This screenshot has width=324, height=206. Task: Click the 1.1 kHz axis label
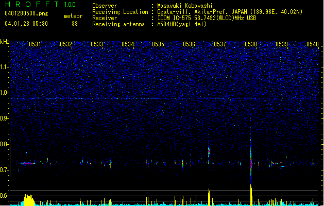click(5, 67)
